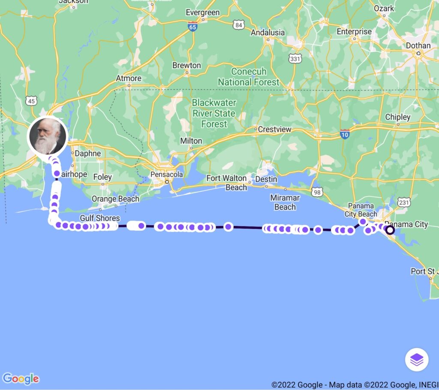
Task: Click the US Route 45 shield
Action: pyautogui.click(x=31, y=101)
